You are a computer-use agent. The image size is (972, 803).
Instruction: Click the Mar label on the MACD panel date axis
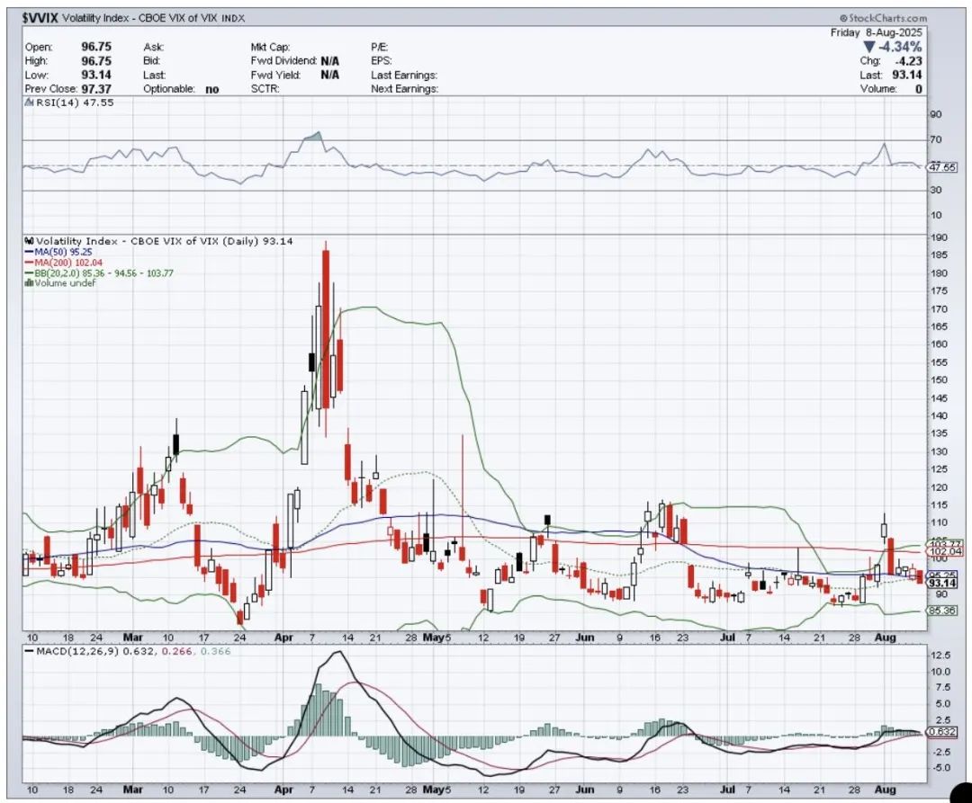coord(132,790)
